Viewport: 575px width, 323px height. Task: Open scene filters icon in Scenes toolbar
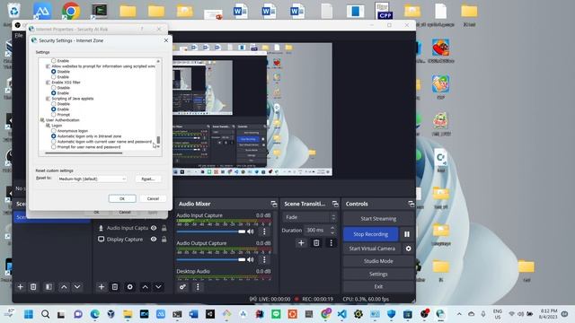click(x=49, y=287)
